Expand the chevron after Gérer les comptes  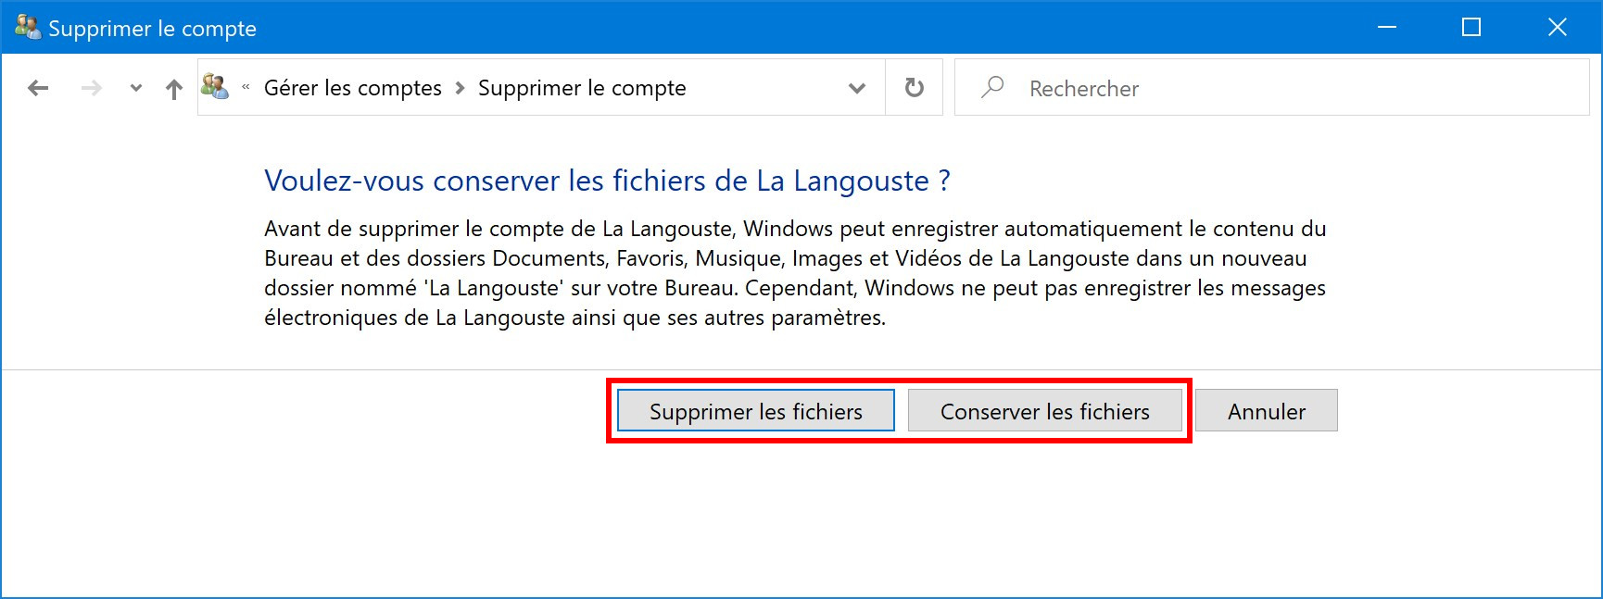461,88
